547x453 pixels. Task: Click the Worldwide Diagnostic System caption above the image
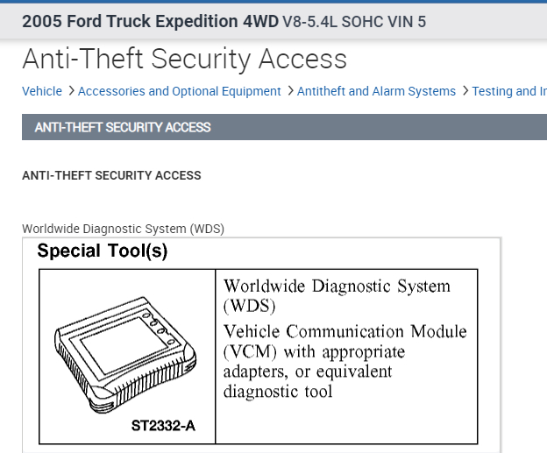(123, 229)
